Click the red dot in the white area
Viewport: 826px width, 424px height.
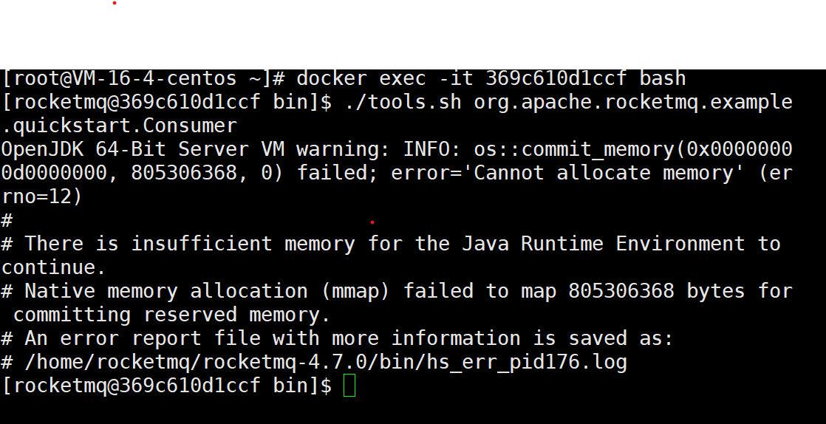(x=115, y=3)
